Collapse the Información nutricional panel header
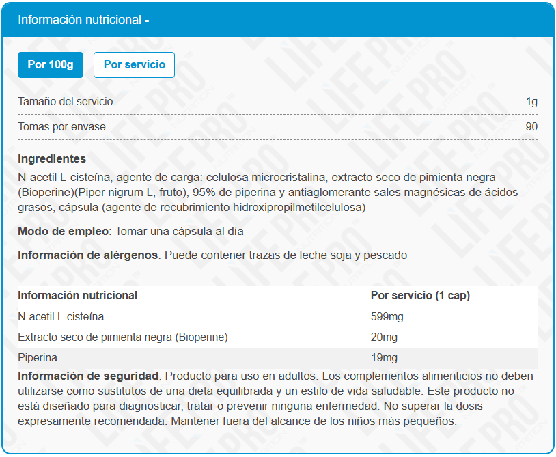Image resolution: width=556 pixels, height=457 pixels. pos(277,20)
